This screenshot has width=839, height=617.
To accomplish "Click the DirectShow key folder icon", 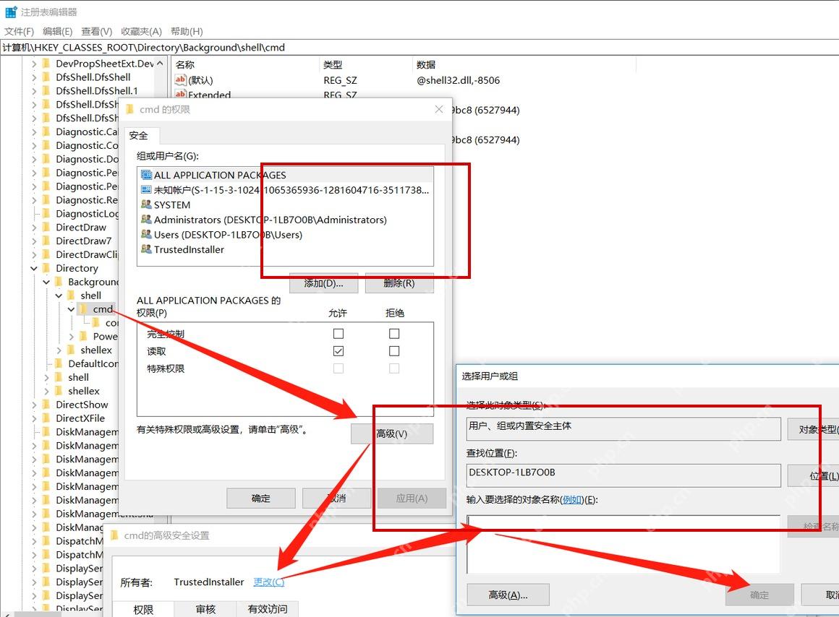I will point(46,404).
